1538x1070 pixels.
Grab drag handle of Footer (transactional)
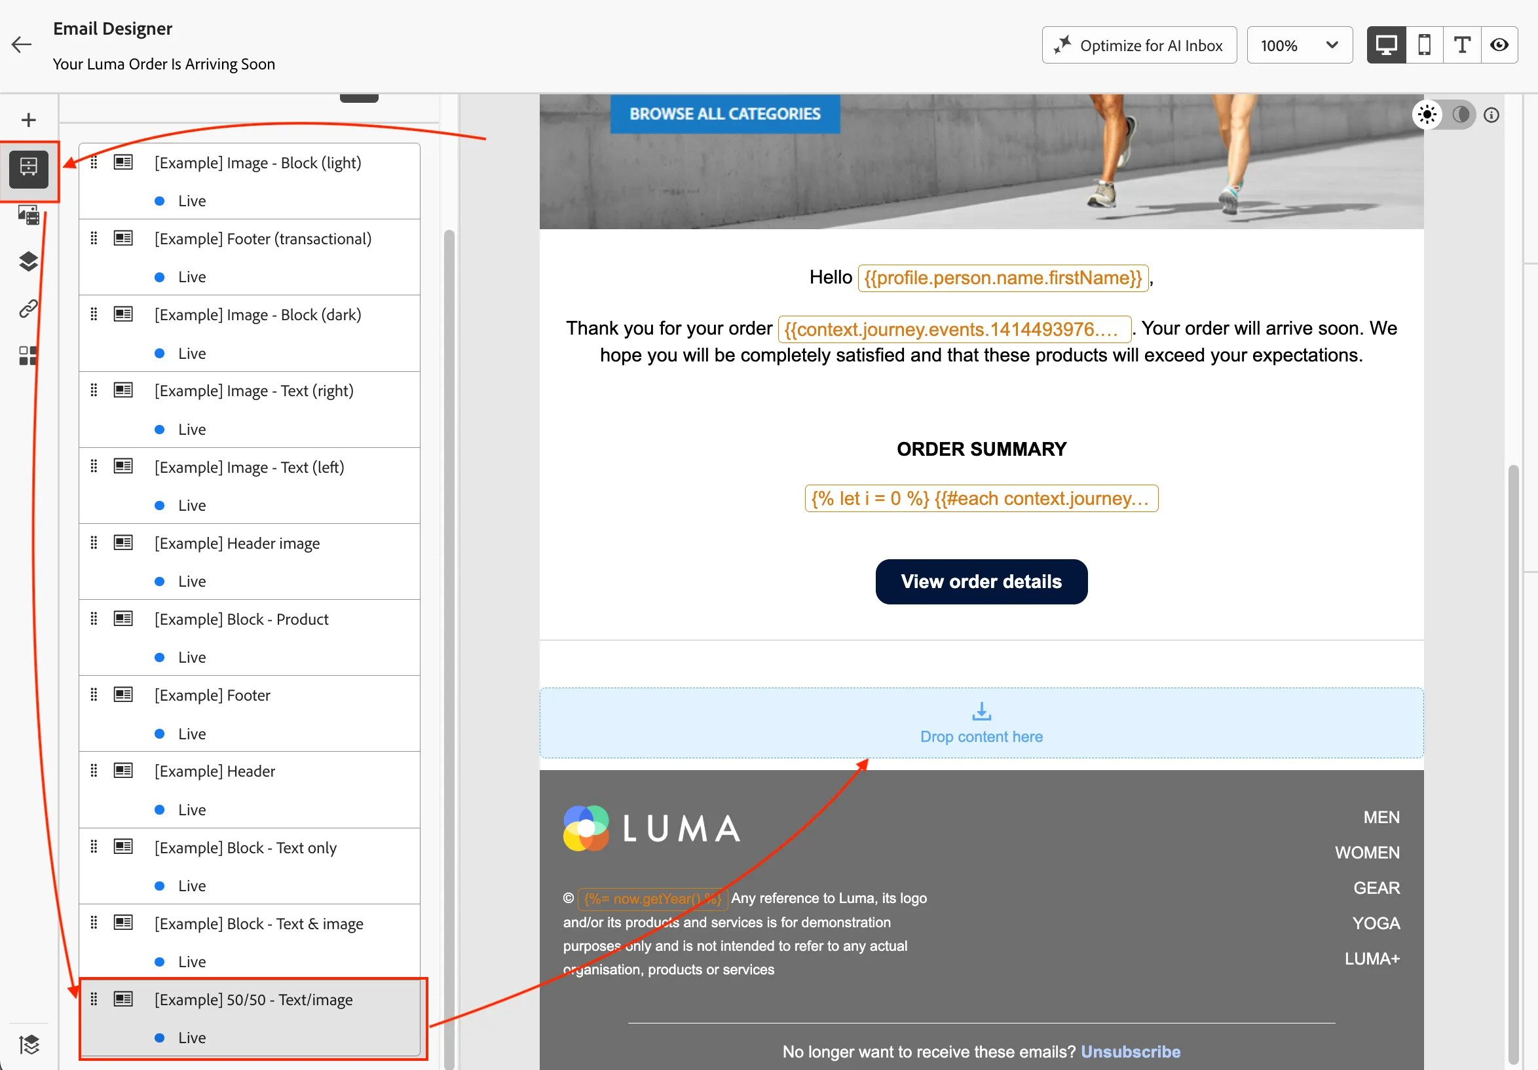click(94, 238)
